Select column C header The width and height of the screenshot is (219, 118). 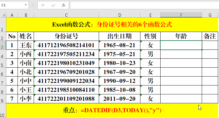[66, 15]
